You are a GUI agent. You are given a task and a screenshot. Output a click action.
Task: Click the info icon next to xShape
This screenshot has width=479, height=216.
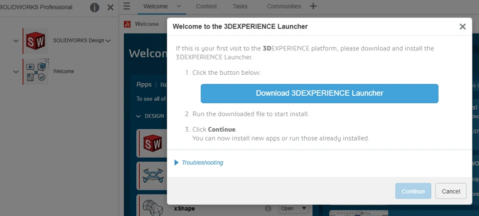tap(268, 208)
